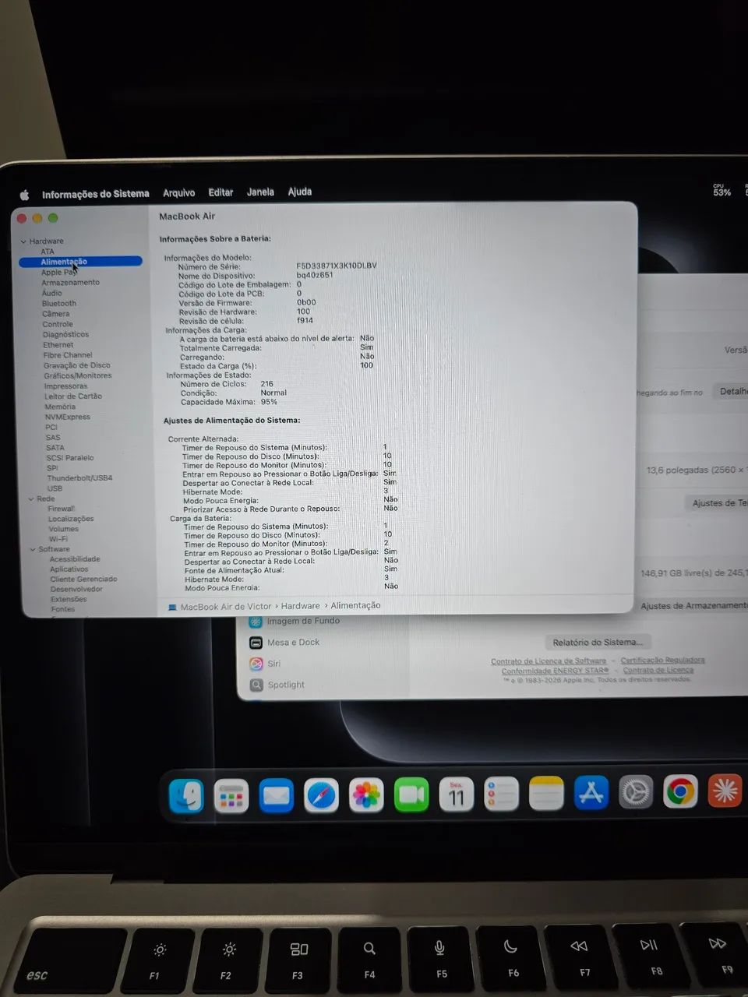
Task: Click Hardware in the path bar
Action: (301, 606)
